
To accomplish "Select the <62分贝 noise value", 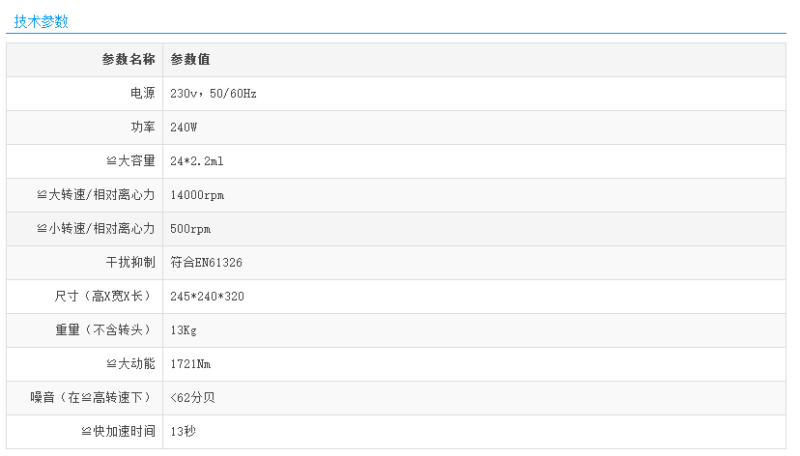I will click(x=192, y=398).
